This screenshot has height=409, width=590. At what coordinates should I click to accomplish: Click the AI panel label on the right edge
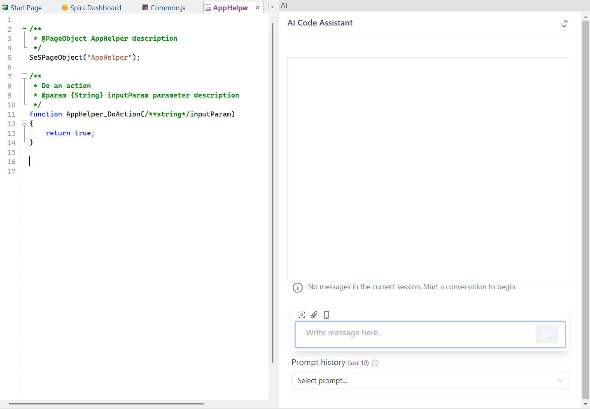click(284, 5)
